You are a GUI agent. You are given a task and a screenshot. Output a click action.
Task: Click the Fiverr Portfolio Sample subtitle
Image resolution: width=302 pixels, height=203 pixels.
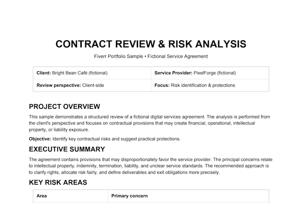coord(151,57)
